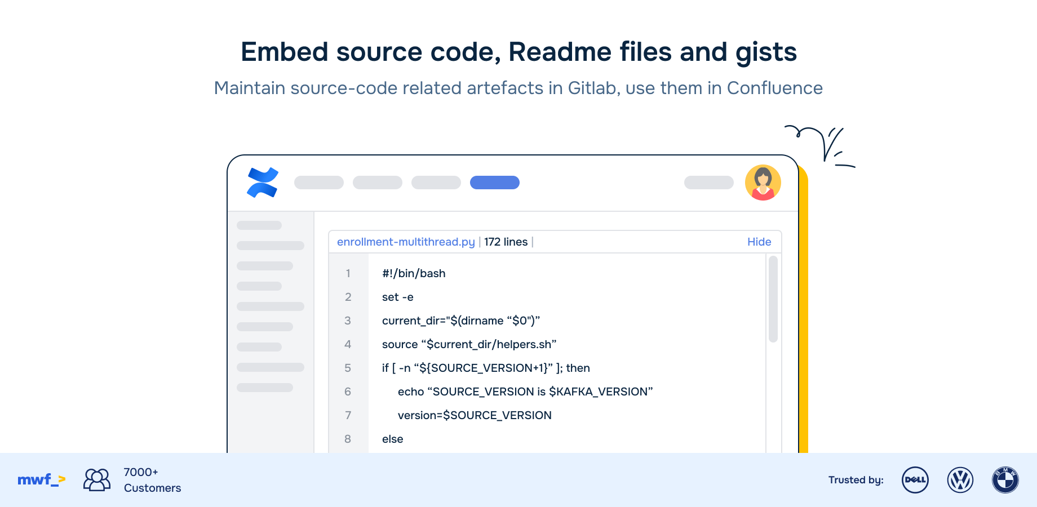Click the 'set -e' code line
1037x507 pixels.
tap(398, 297)
